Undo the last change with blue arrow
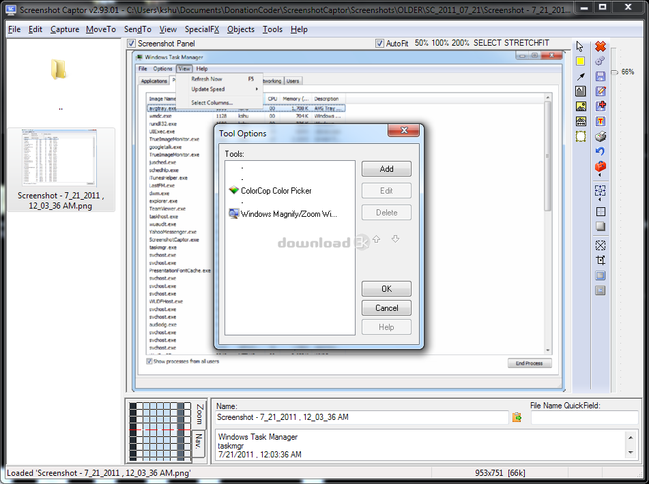 point(600,151)
